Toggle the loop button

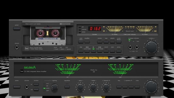click(x=106, y=42)
